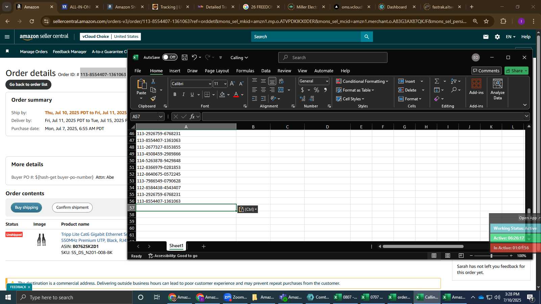The image size is (541, 304).
Task: Toggle Bold formatting in Excel
Action: pos(175,95)
